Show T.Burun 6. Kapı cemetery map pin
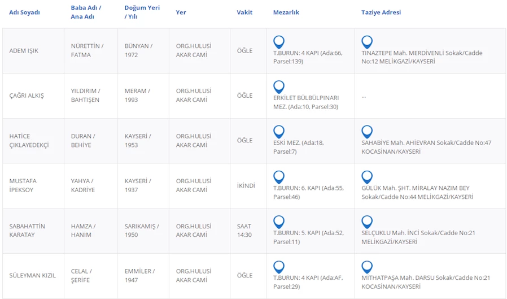The width and height of the screenshot is (507, 299). click(x=279, y=177)
